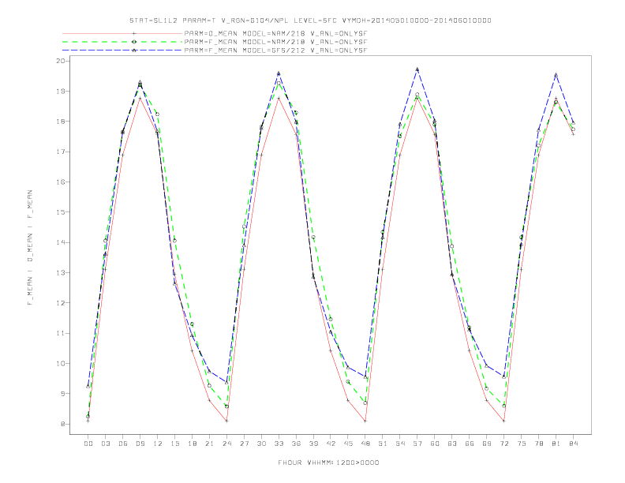Click the chart title starting with STAT=SL1L2
The width and height of the screenshot is (625, 483).
coord(310,21)
